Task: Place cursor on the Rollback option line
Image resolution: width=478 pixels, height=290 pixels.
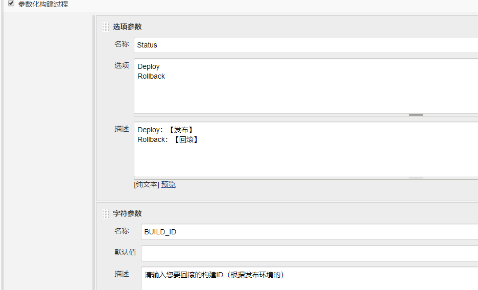Action: pyautogui.click(x=152, y=76)
